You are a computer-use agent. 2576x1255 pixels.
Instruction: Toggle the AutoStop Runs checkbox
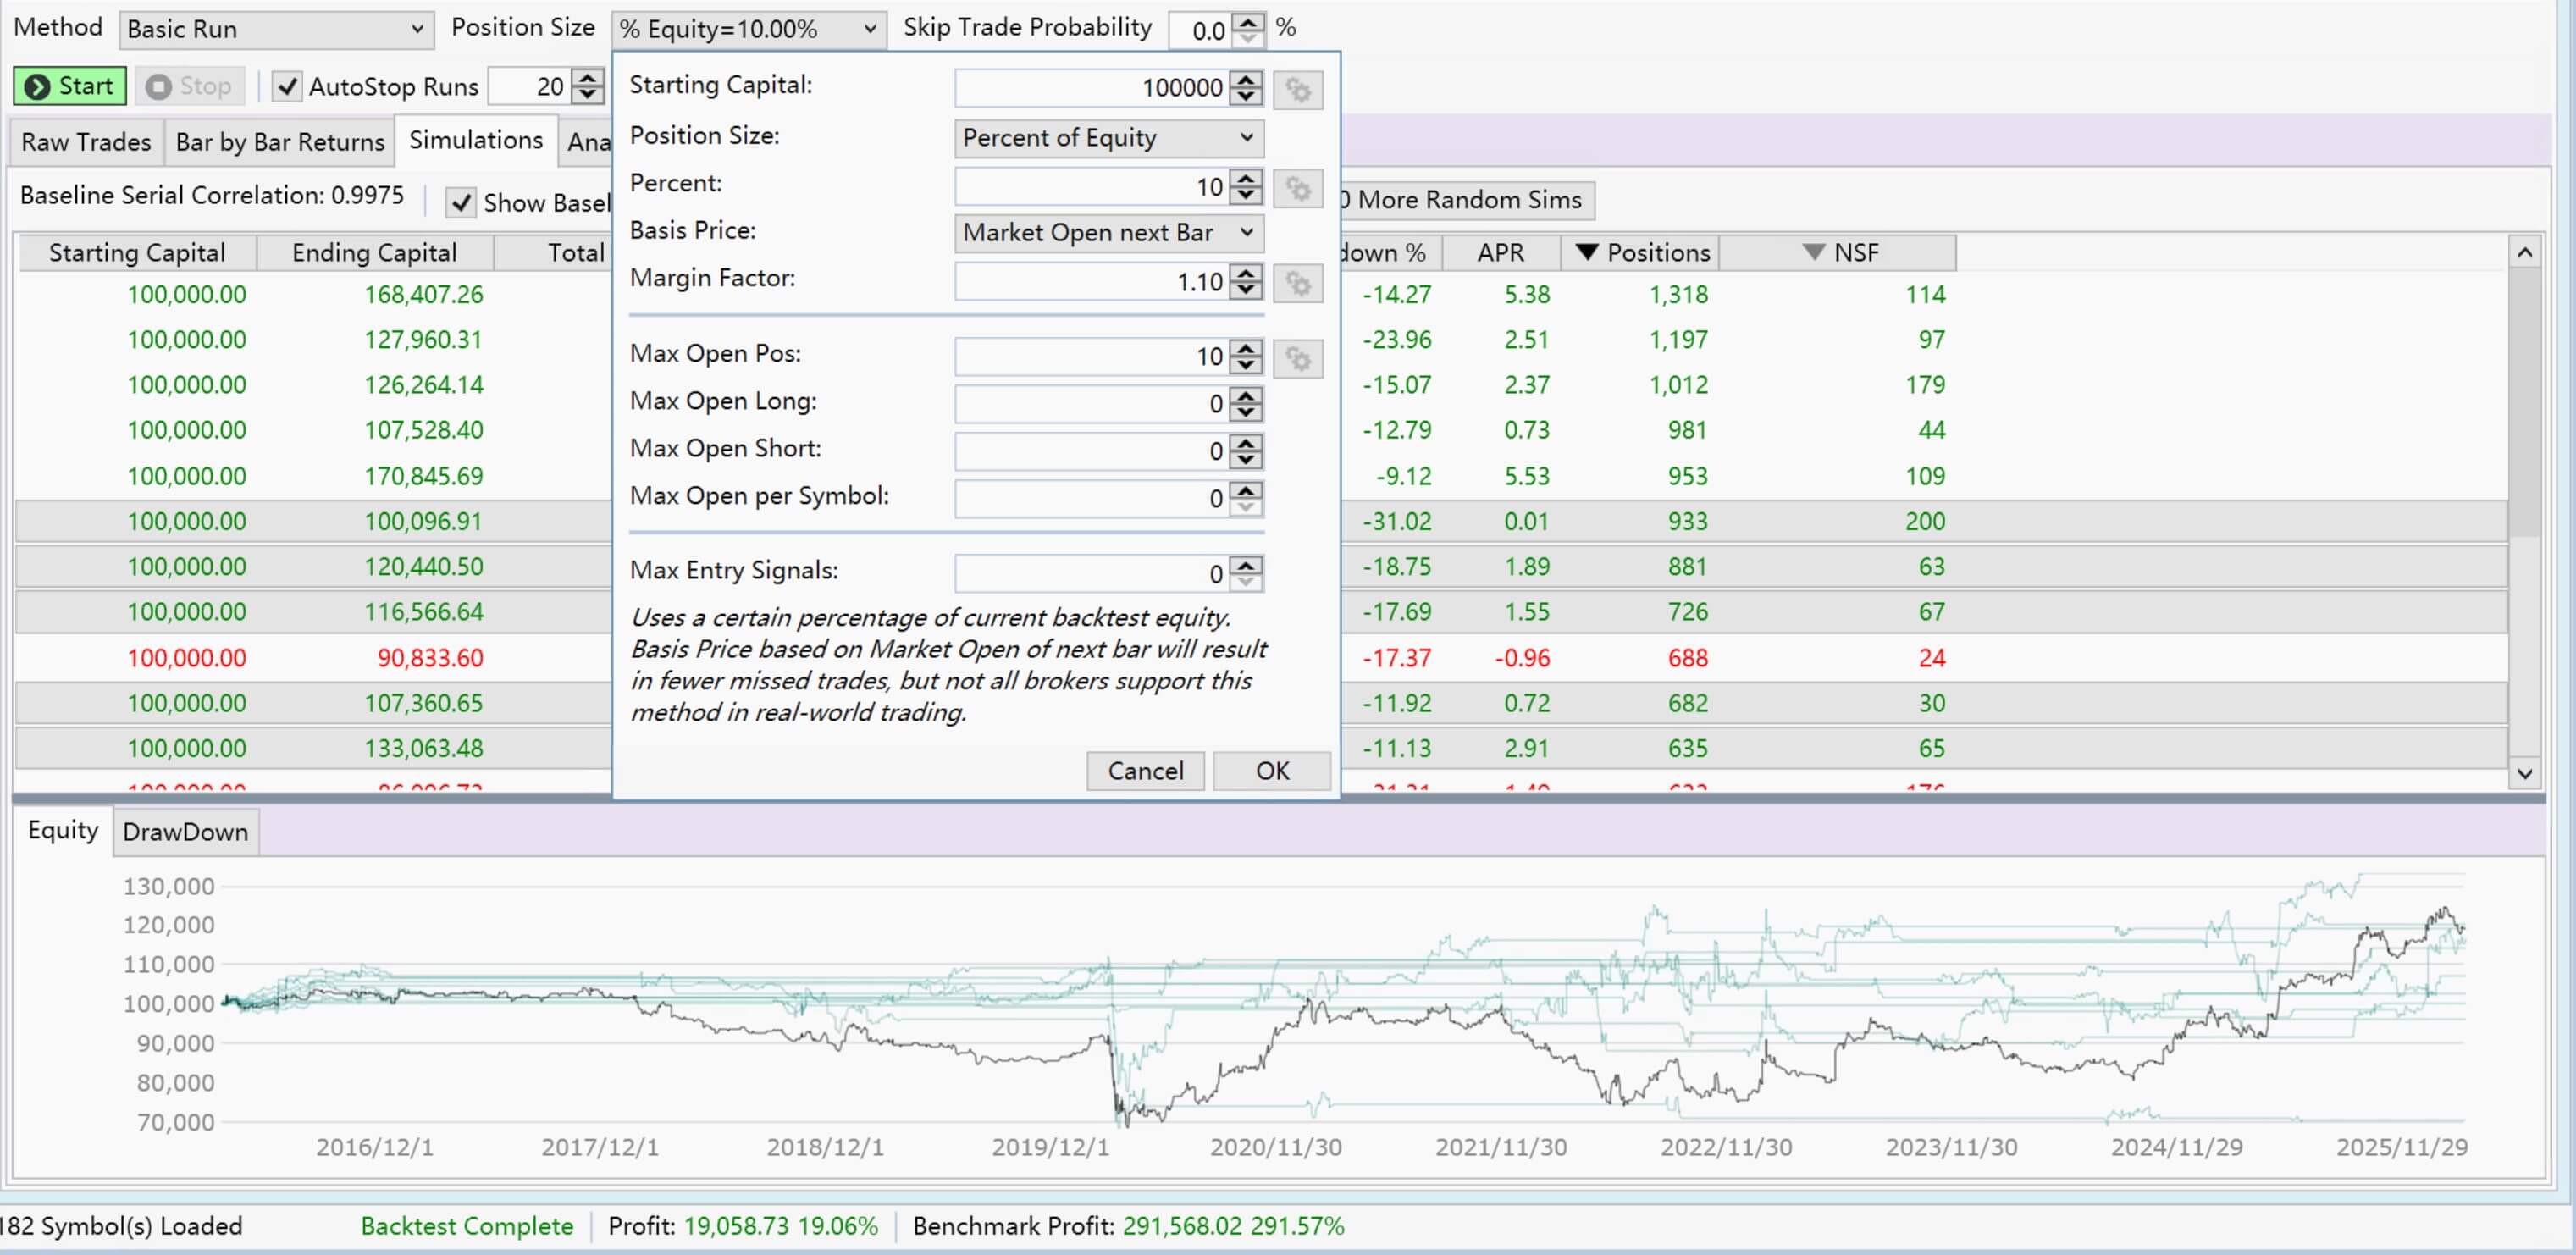tap(287, 87)
